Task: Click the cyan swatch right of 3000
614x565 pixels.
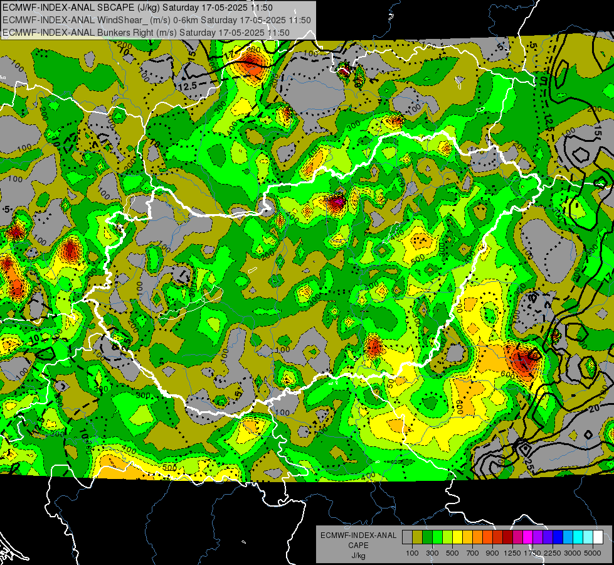Action: (578, 537)
